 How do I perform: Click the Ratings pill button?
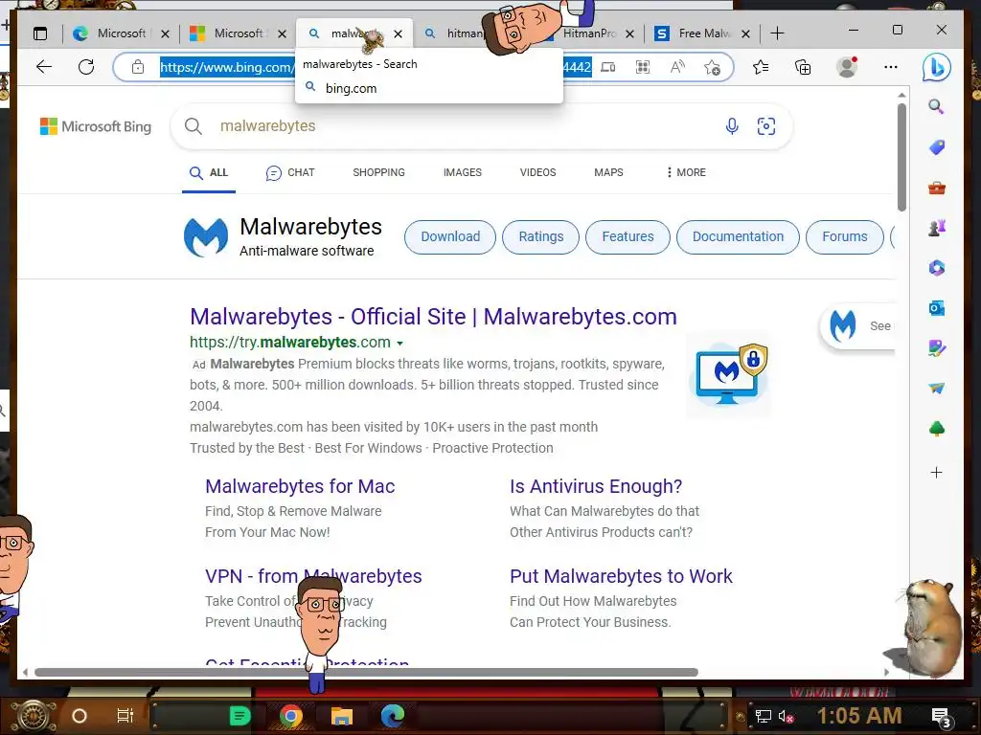click(x=541, y=237)
